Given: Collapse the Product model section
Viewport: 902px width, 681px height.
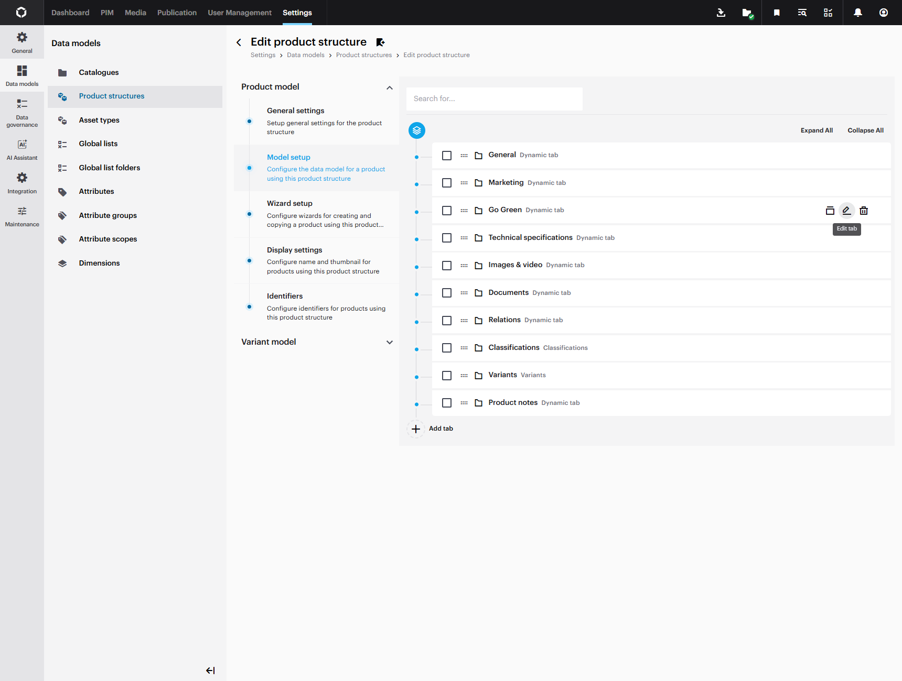Looking at the screenshot, I should (390, 87).
